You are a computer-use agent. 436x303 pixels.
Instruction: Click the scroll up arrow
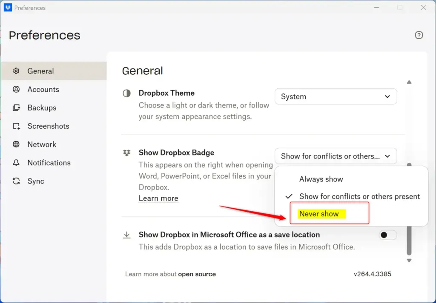[409, 82]
